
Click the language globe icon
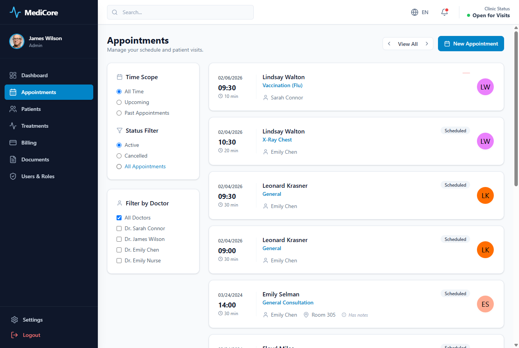415,12
